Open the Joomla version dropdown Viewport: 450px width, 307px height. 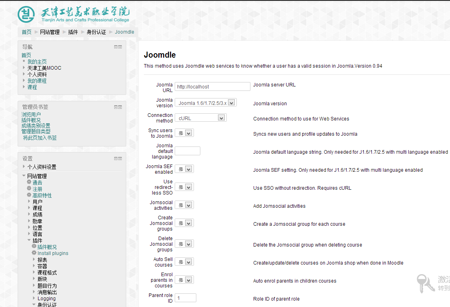tap(206, 103)
